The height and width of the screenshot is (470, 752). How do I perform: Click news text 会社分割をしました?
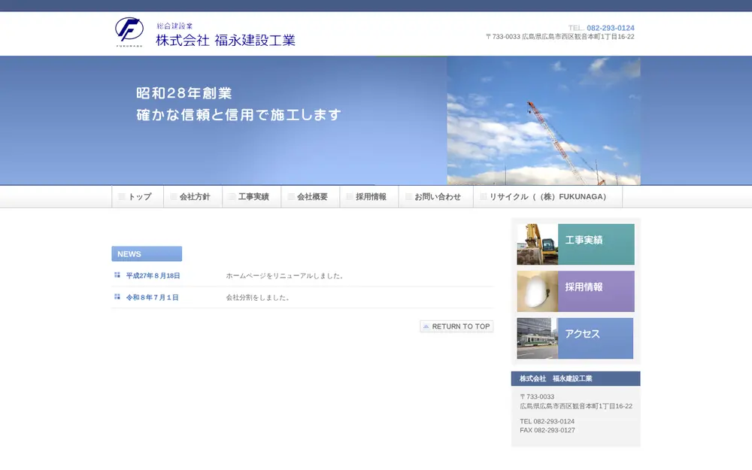(257, 297)
